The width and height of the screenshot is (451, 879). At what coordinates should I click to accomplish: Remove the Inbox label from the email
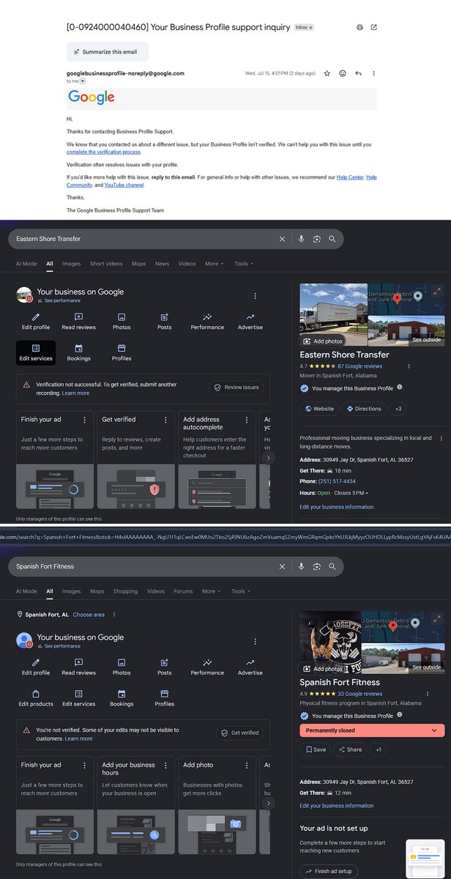click(310, 27)
